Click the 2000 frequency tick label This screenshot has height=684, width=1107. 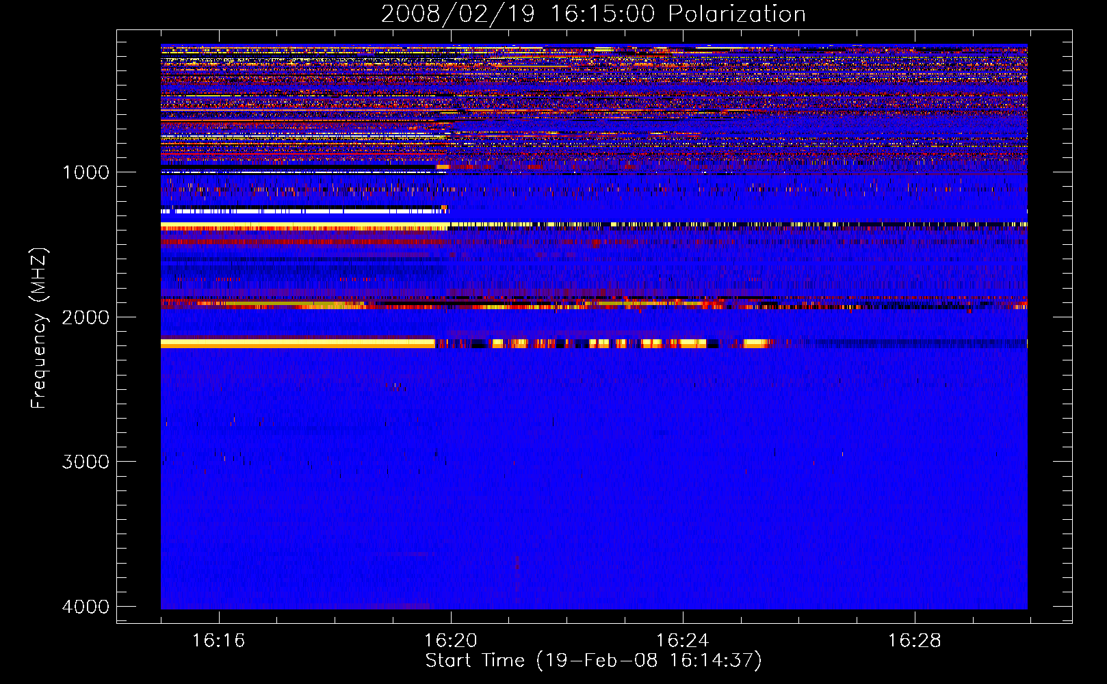(x=86, y=317)
